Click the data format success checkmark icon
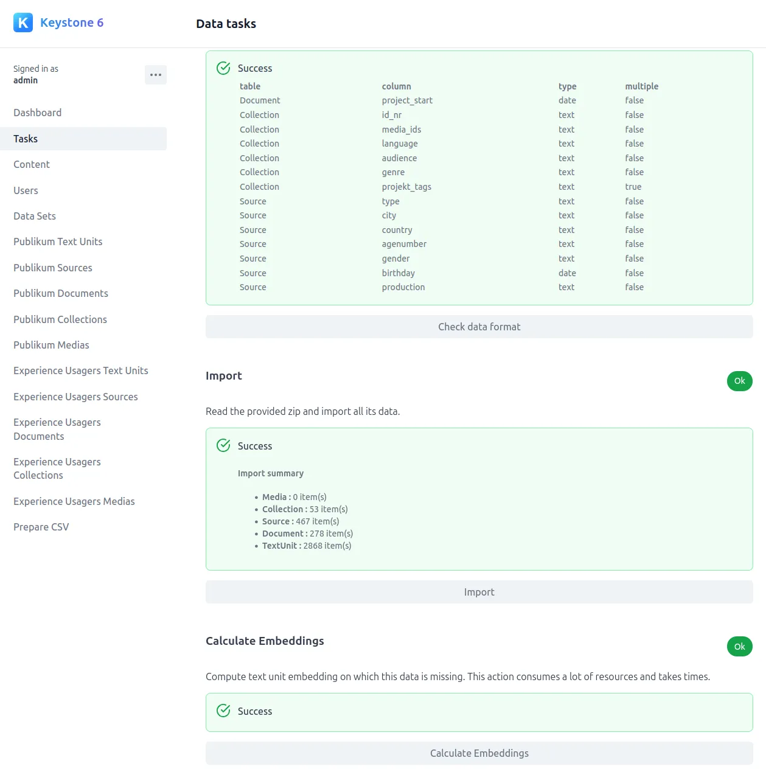This screenshot has width=766, height=772. [223, 68]
